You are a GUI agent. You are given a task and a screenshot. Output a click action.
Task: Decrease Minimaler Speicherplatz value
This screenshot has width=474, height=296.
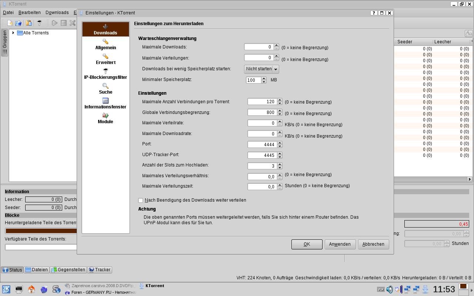click(264, 81)
